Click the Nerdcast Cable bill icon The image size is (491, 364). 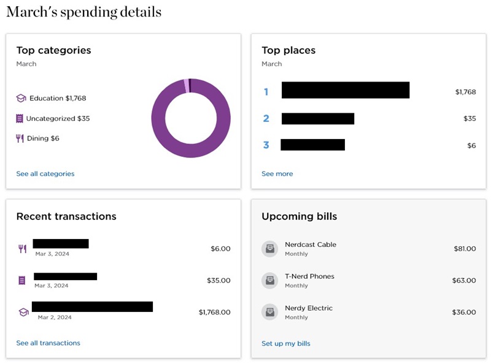pyautogui.click(x=270, y=249)
